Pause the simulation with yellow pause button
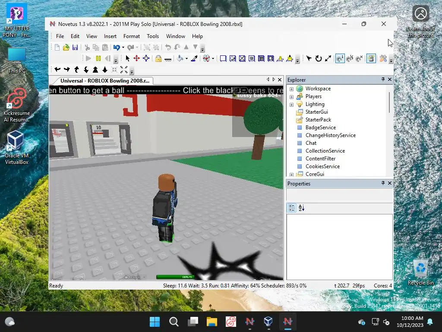The height and width of the screenshot is (332, 442). (98, 58)
